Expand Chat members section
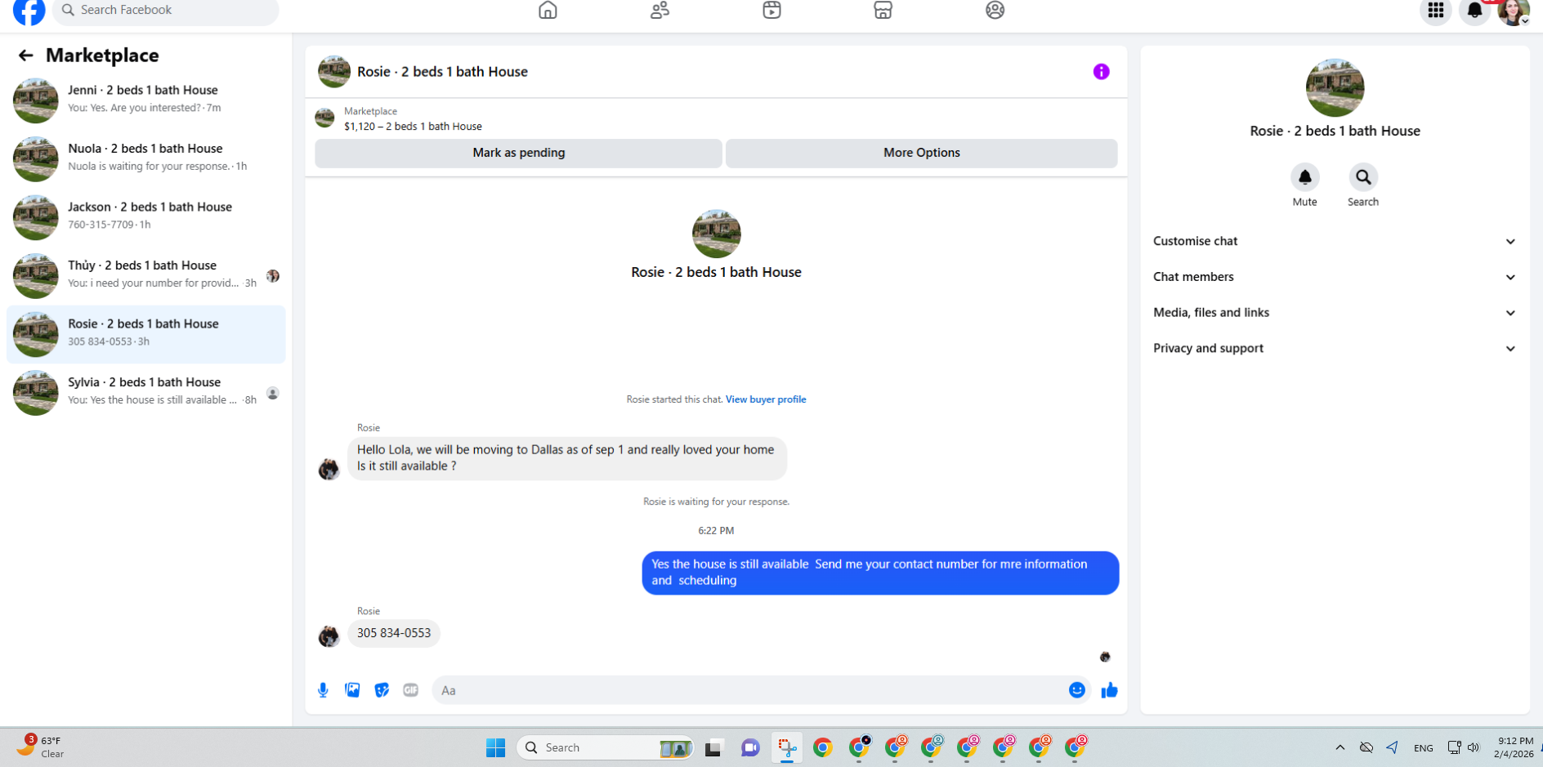Viewport: 1543px width, 767px height. (x=1334, y=277)
